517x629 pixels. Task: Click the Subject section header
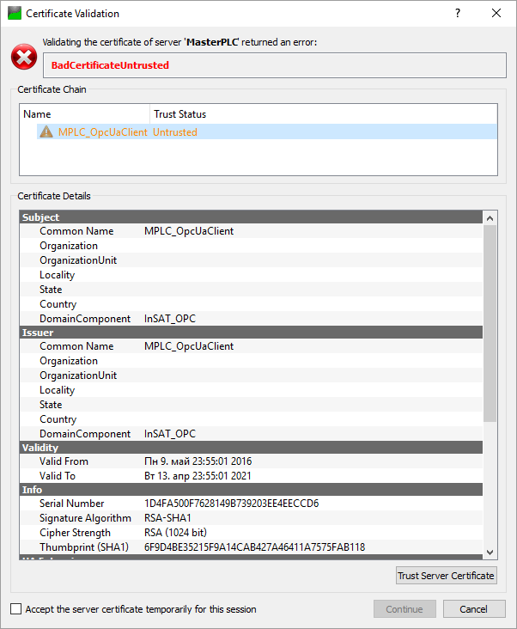[x=251, y=217]
